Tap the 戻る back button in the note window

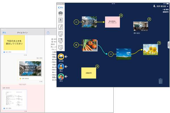tap(61, 7)
